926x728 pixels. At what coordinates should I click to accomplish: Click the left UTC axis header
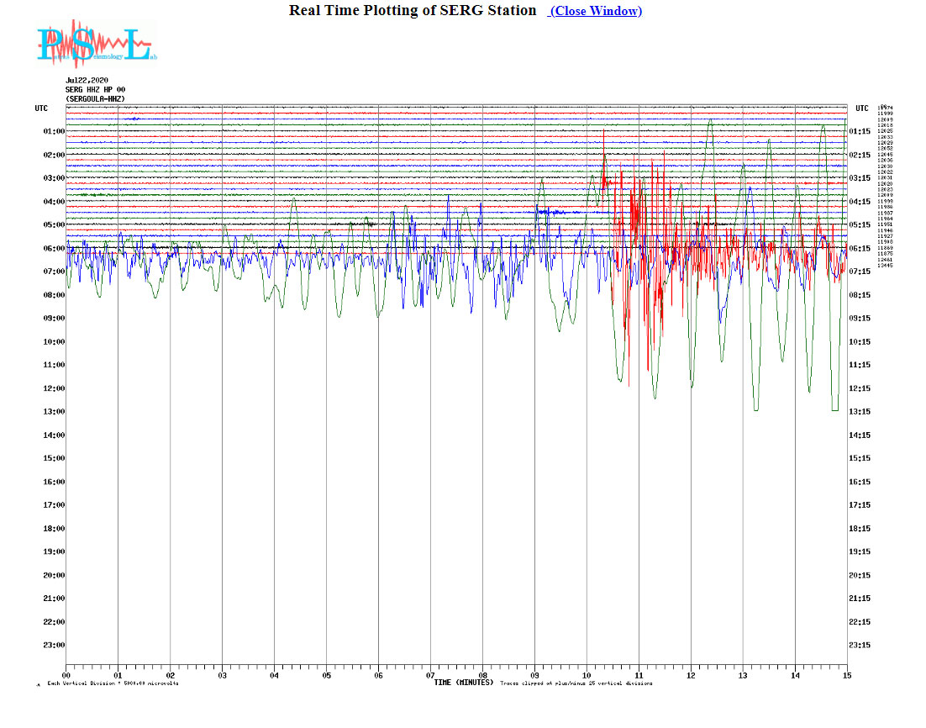click(x=41, y=108)
